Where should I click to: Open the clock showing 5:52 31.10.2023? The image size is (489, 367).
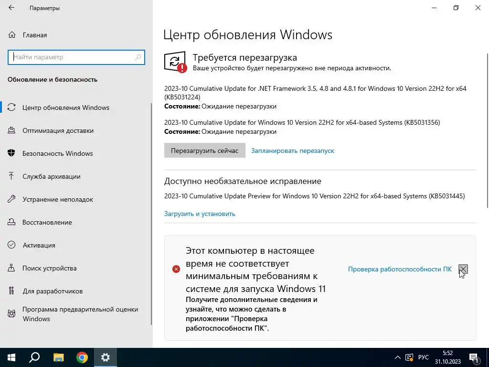[x=448, y=357]
